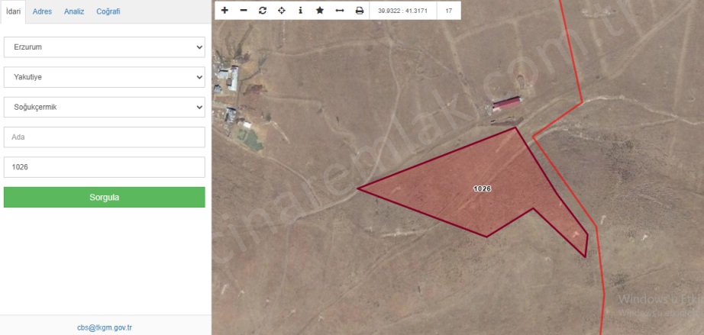Click the star favorites icon
Viewport: 704px width, 335px height.
coord(320,11)
